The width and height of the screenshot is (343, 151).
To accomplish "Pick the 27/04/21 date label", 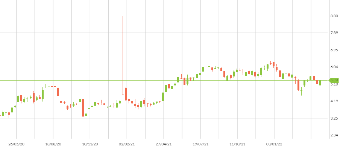I will (x=164, y=144).
